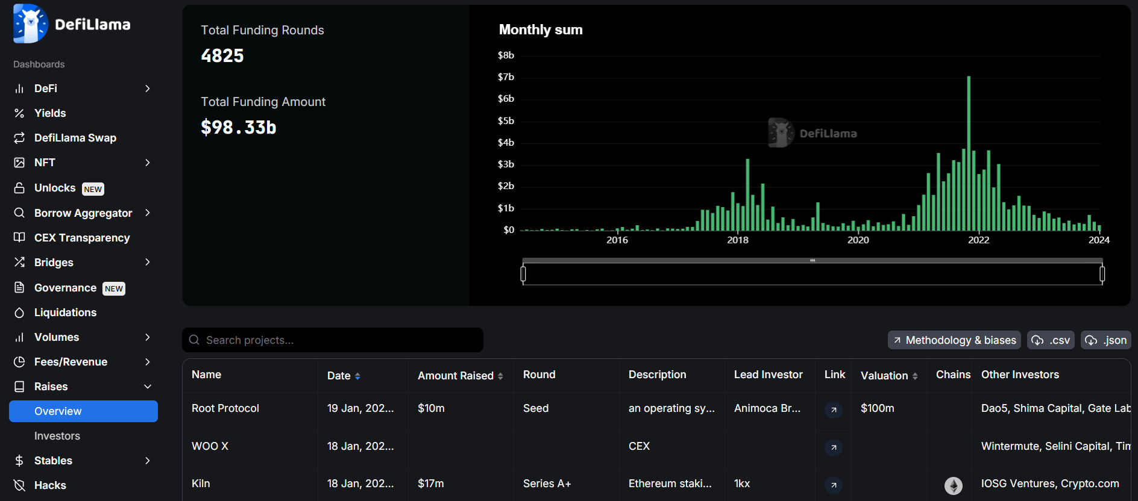Open the Hacks page
Viewport: 1138px width, 501px height.
pos(50,485)
